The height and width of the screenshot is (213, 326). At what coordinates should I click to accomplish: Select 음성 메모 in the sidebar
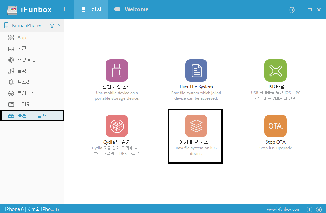point(32,93)
